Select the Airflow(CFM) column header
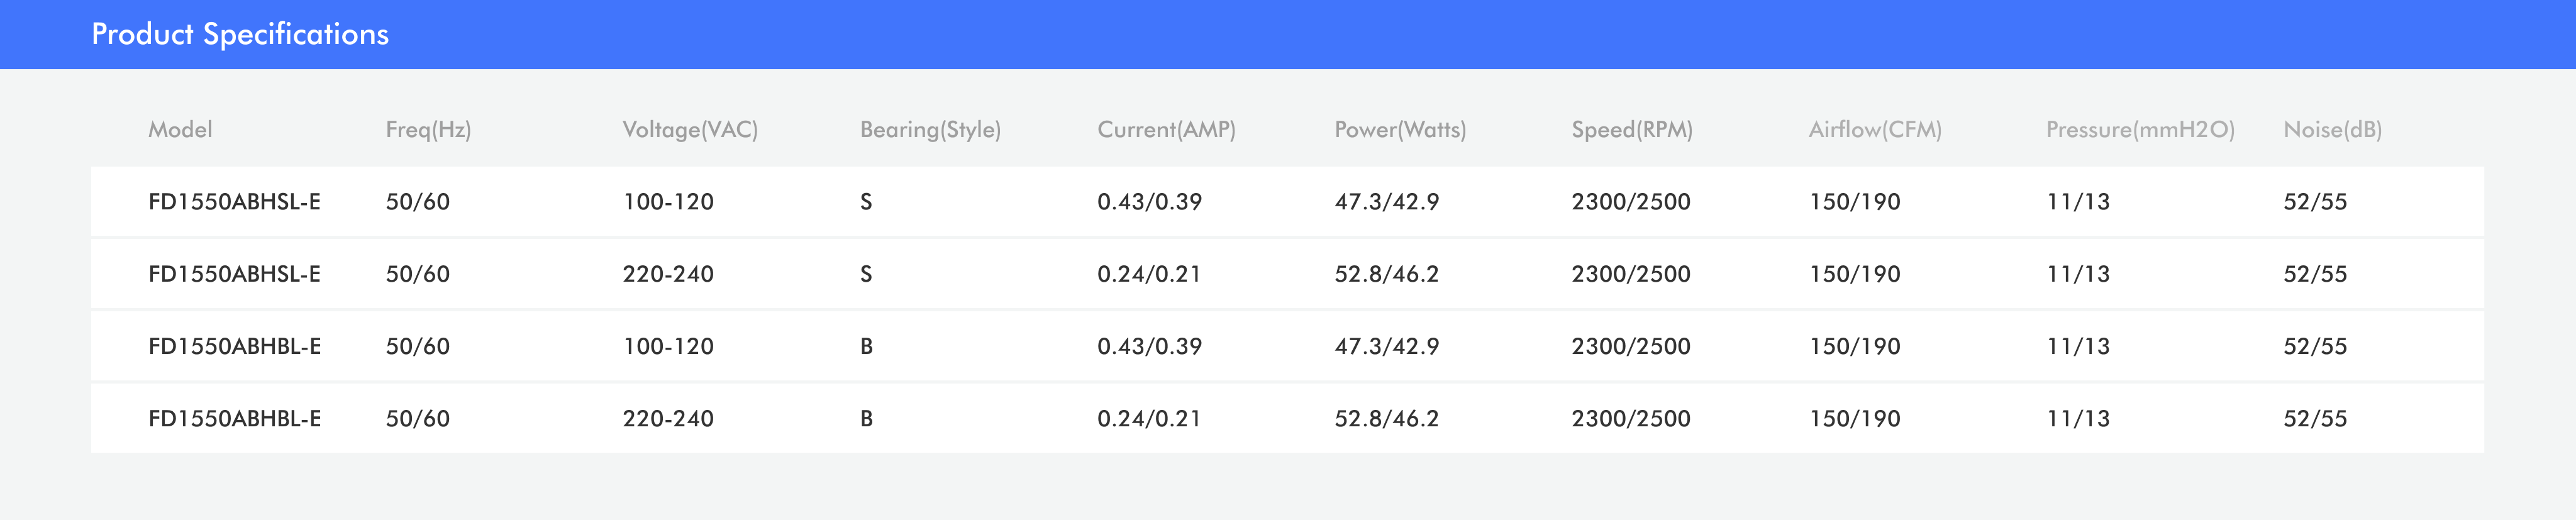This screenshot has height=520, width=2576. (1875, 130)
